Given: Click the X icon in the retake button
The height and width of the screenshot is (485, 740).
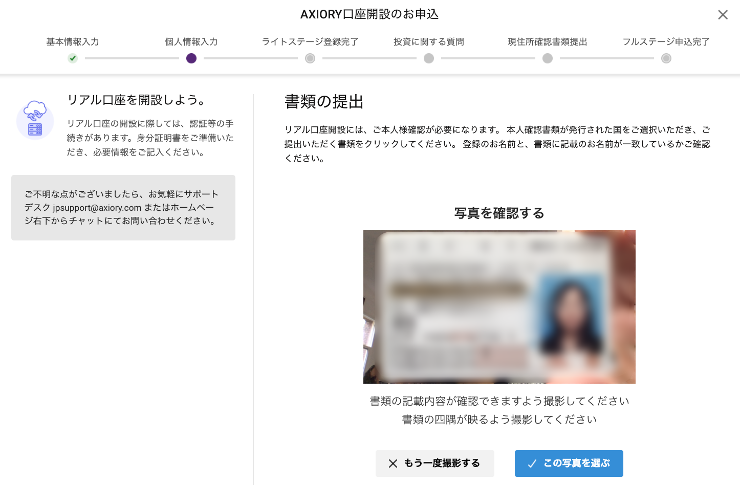Looking at the screenshot, I should [x=393, y=464].
